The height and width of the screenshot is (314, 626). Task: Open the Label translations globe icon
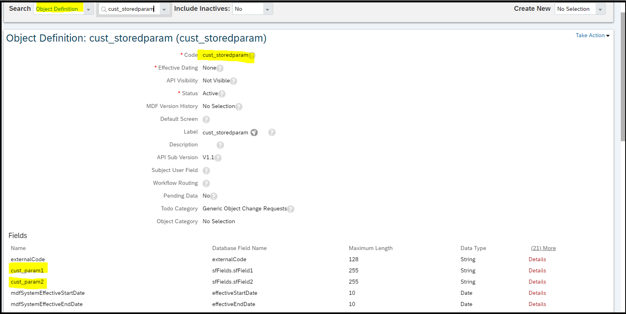tap(254, 132)
